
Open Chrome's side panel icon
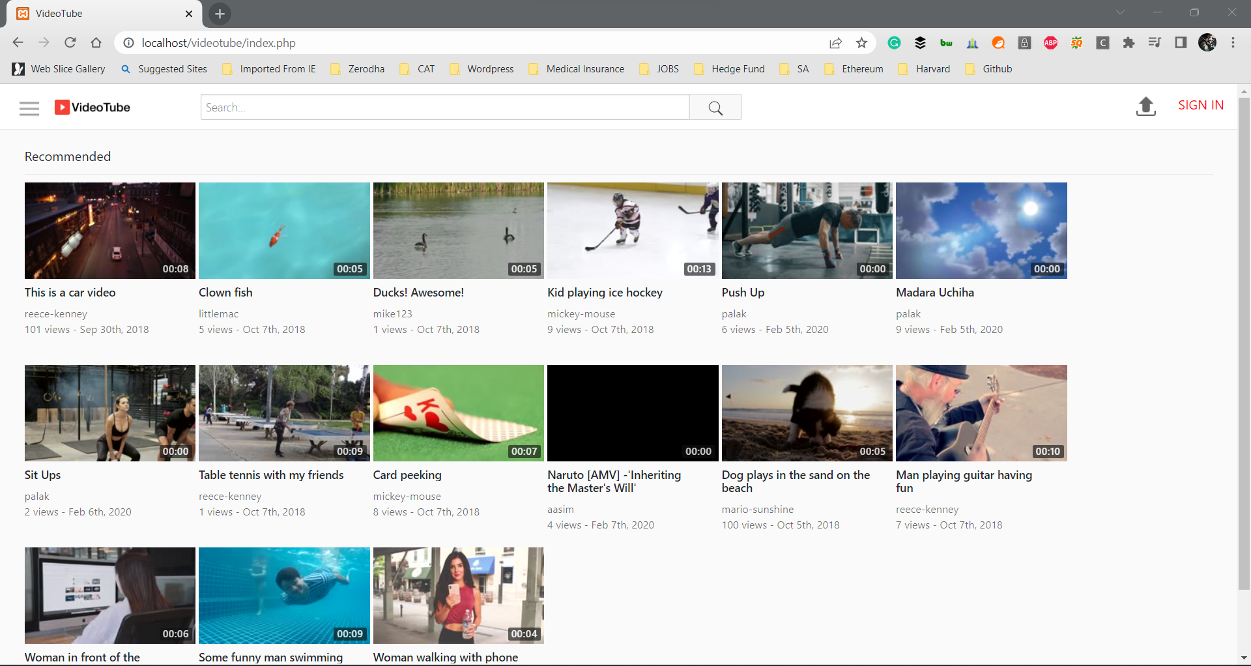pyautogui.click(x=1181, y=42)
